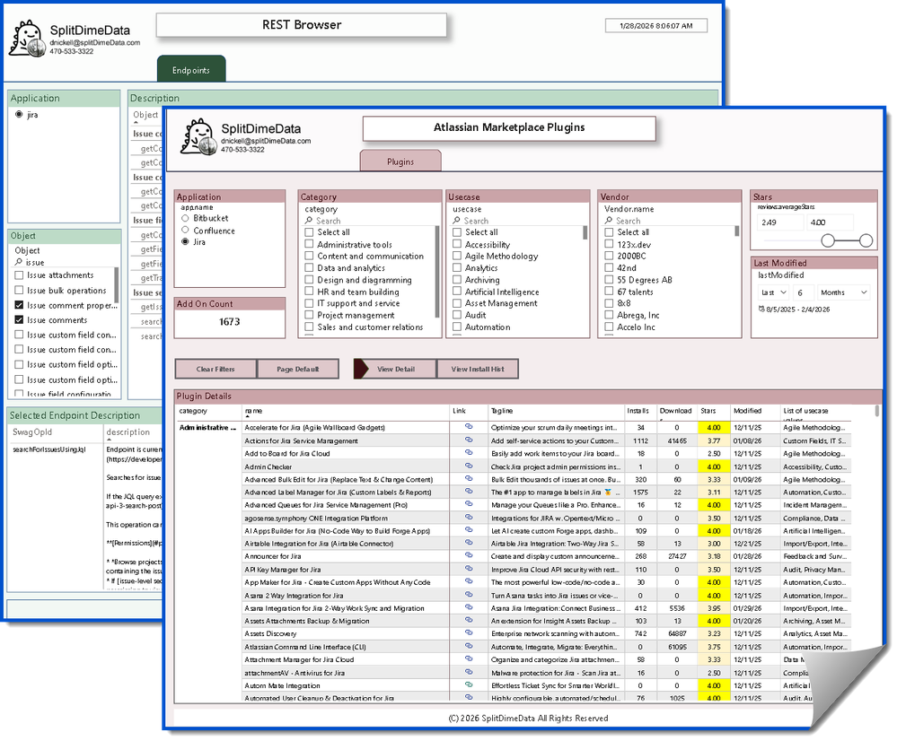Viewport: 897px width, 741px height.
Task: Check Issue attachments in REST Browser Object list
Action: coord(20,275)
